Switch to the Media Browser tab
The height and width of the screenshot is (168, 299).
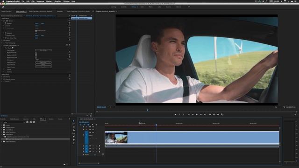[14, 119]
